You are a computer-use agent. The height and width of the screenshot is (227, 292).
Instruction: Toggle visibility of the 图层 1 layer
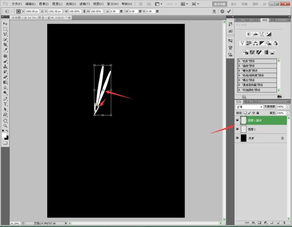tap(237, 129)
